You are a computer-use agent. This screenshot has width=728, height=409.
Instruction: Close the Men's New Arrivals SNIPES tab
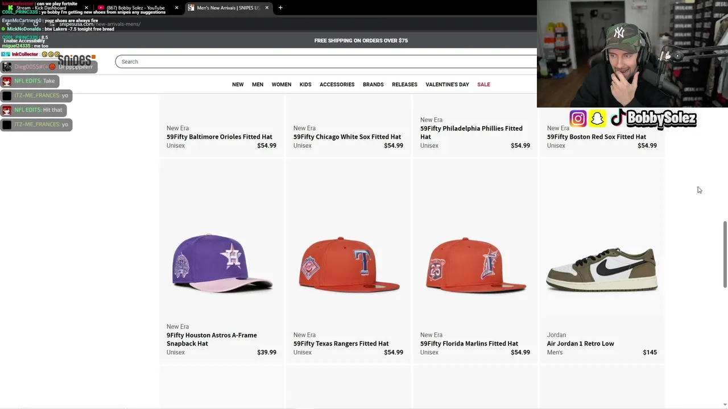pyautogui.click(x=267, y=8)
